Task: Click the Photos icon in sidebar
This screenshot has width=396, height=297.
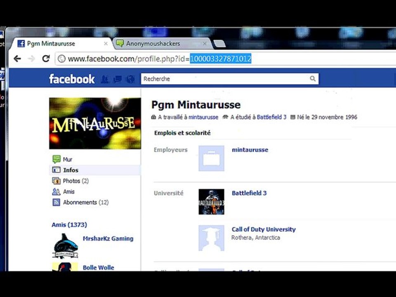Action: (57, 181)
